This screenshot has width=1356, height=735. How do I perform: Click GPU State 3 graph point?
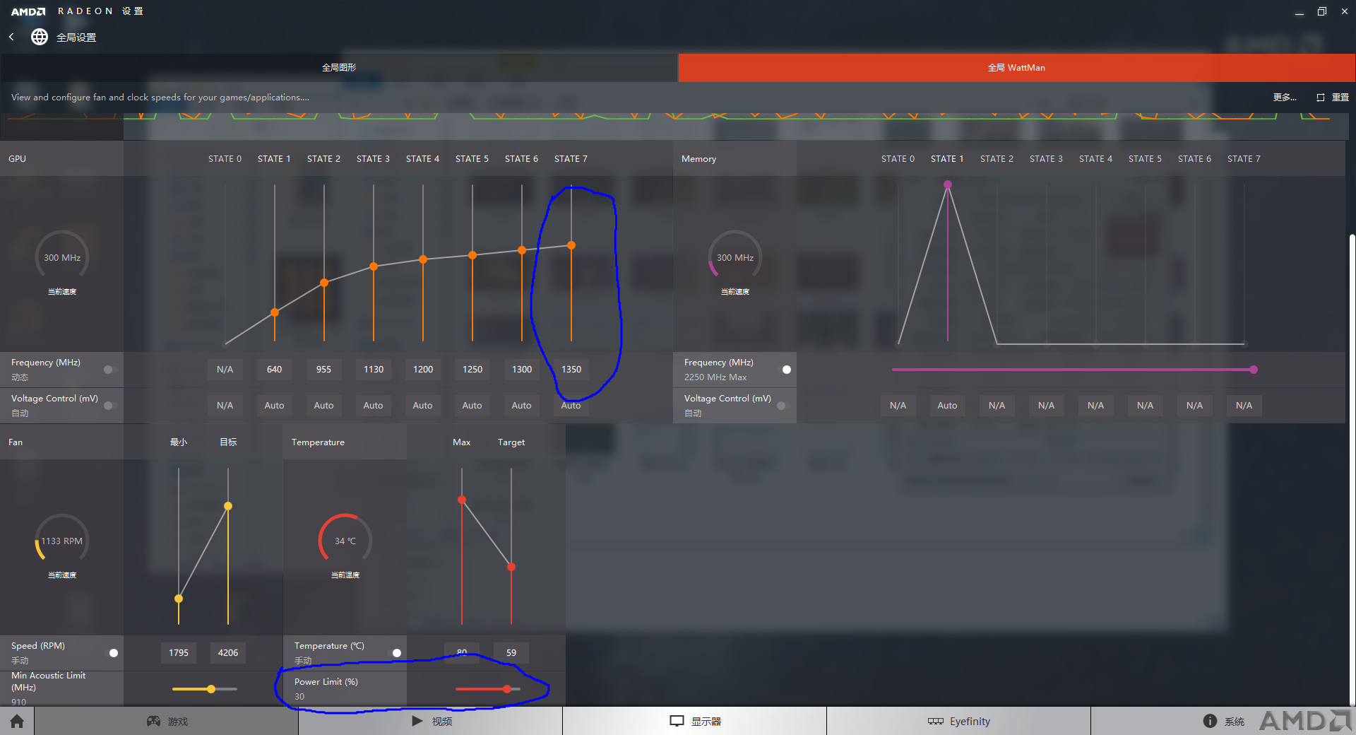click(374, 266)
